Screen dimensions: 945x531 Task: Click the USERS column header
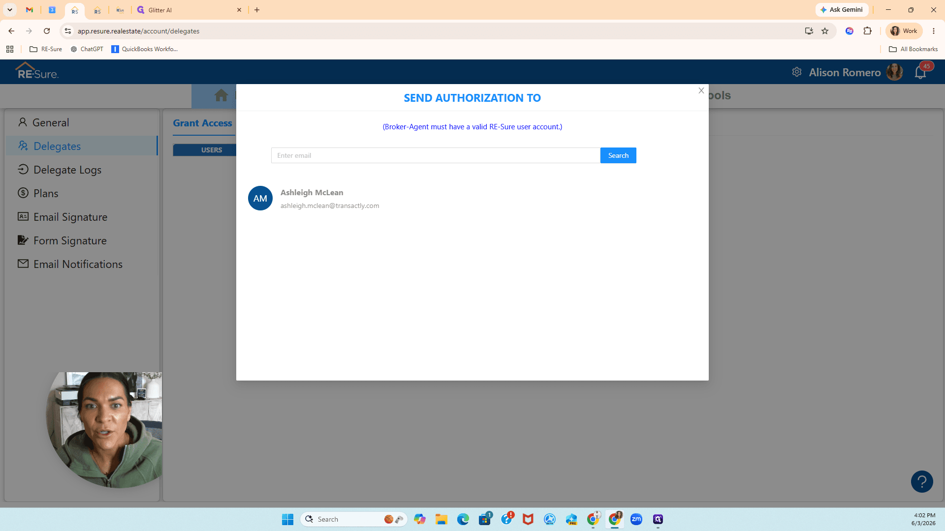[x=212, y=150]
